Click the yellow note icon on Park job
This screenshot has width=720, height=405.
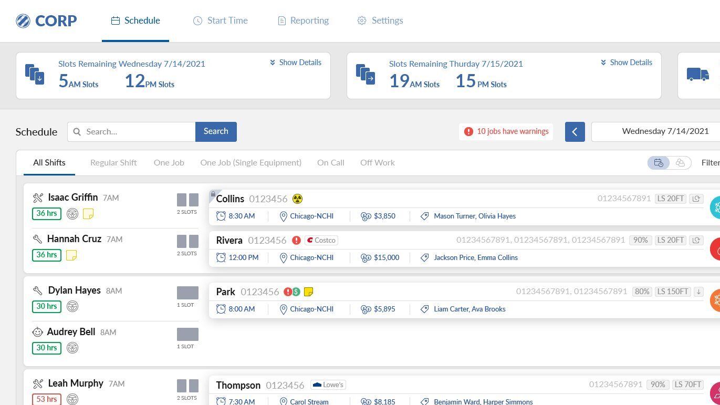309,292
